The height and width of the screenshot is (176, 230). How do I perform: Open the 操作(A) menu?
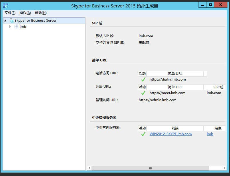point(25,13)
